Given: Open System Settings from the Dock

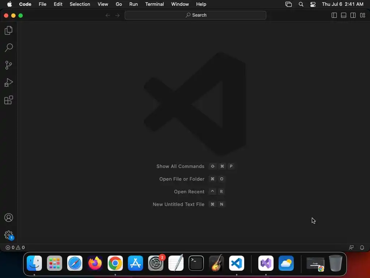Looking at the screenshot, I should click(156, 263).
